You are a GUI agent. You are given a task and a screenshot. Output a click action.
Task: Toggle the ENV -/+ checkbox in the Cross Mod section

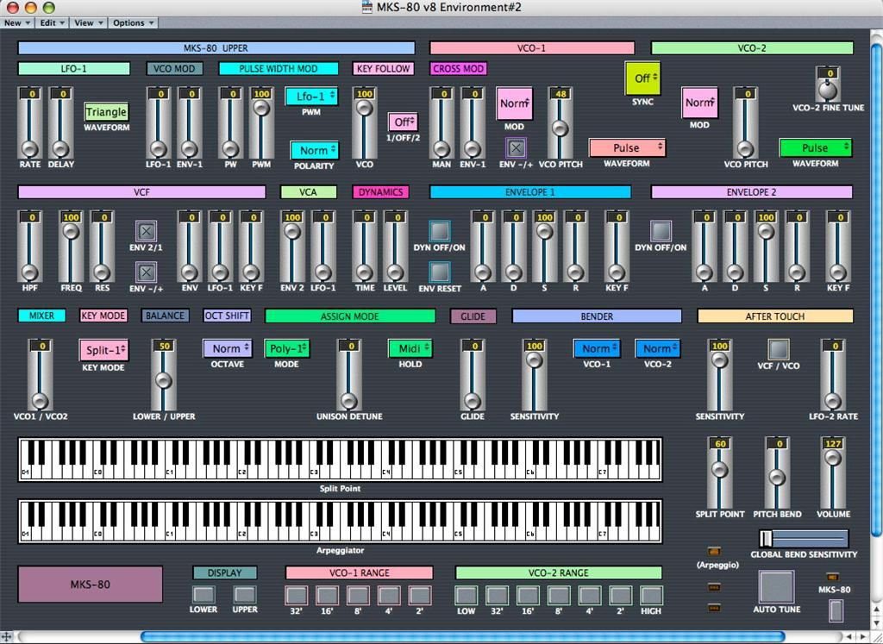click(516, 148)
